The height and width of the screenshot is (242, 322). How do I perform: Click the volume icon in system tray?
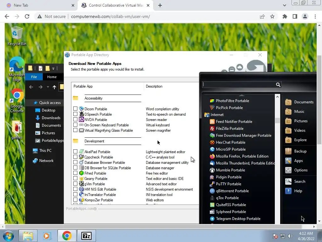[x=290, y=236]
